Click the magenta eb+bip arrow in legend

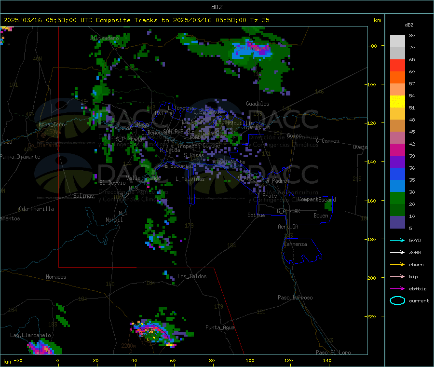pos(397,289)
